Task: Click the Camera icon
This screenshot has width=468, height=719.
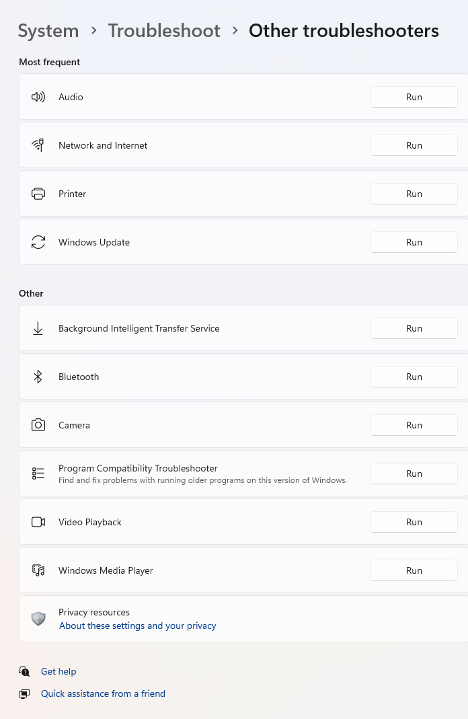Action: tap(38, 425)
